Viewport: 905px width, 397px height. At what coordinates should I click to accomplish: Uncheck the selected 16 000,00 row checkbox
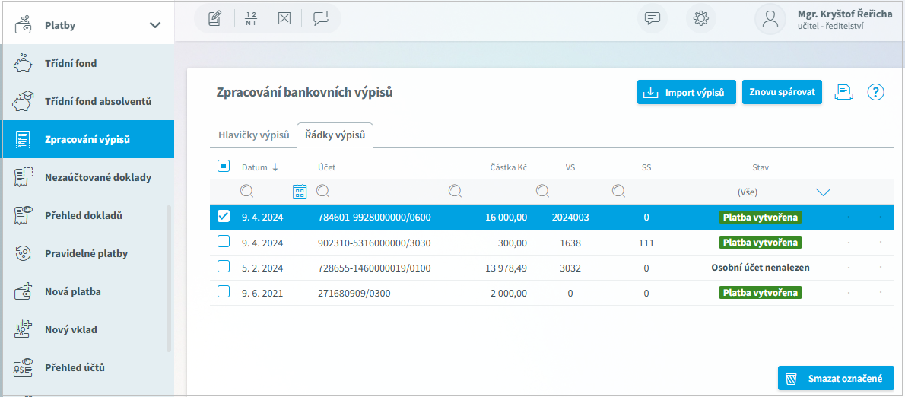coord(224,217)
